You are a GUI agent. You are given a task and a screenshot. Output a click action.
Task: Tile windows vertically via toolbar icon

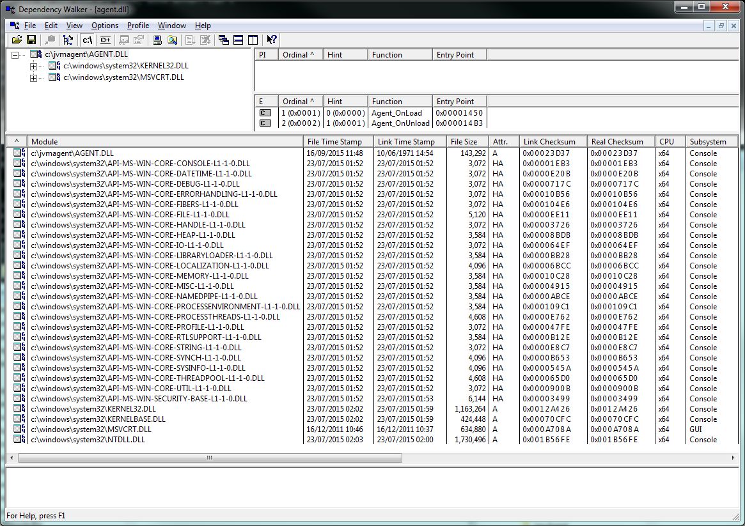pyautogui.click(x=253, y=40)
